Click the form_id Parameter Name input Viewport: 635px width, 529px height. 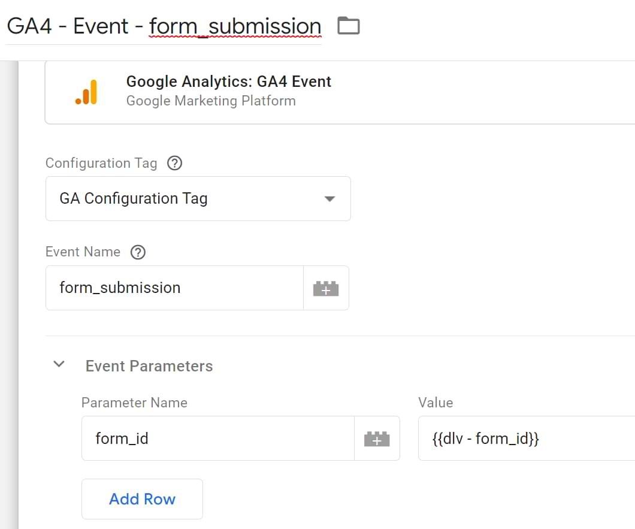[217, 439]
